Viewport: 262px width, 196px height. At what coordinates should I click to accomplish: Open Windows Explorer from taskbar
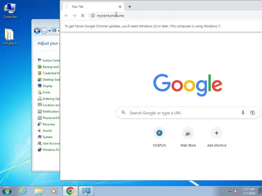point(39,191)
